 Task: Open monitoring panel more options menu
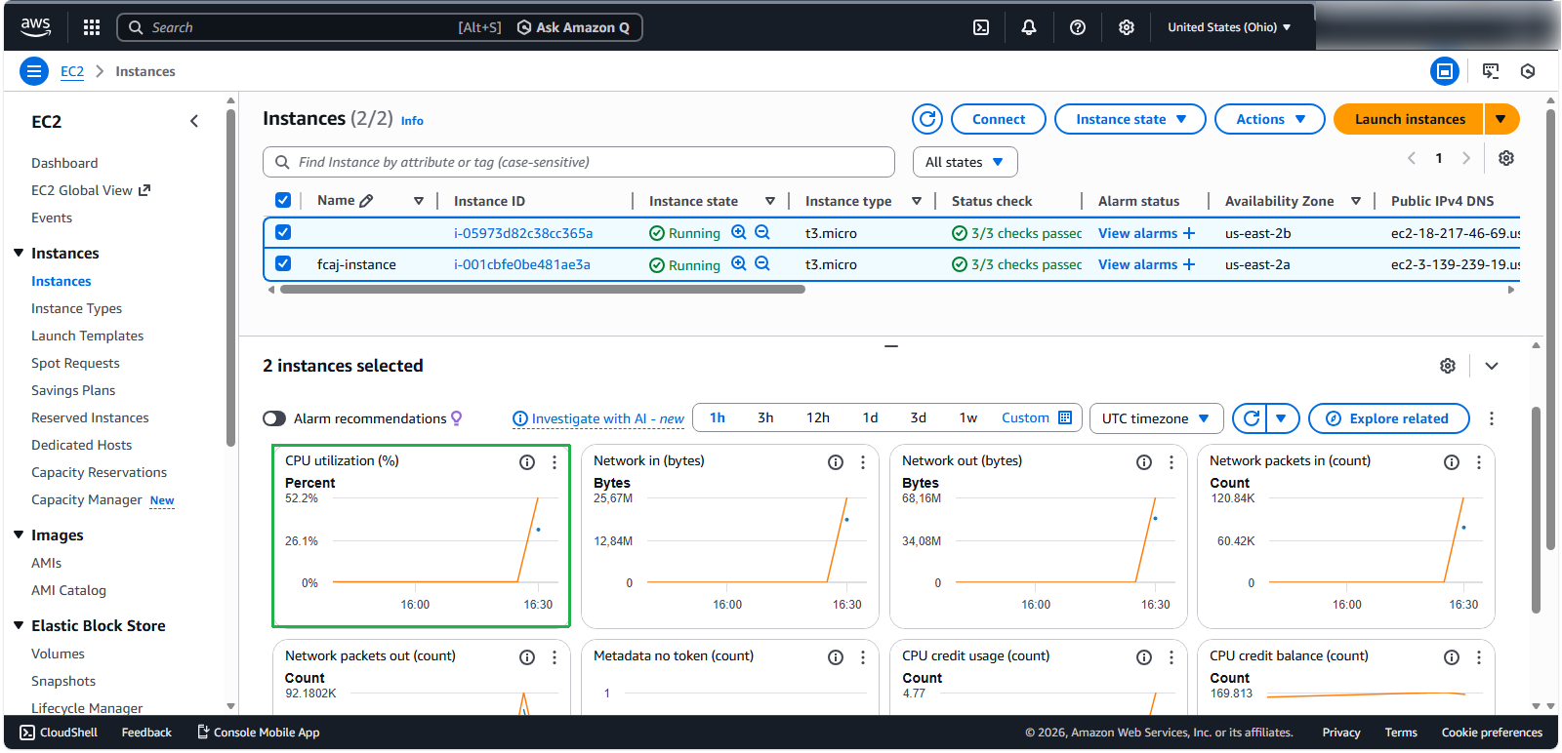tap(1492, 418)
